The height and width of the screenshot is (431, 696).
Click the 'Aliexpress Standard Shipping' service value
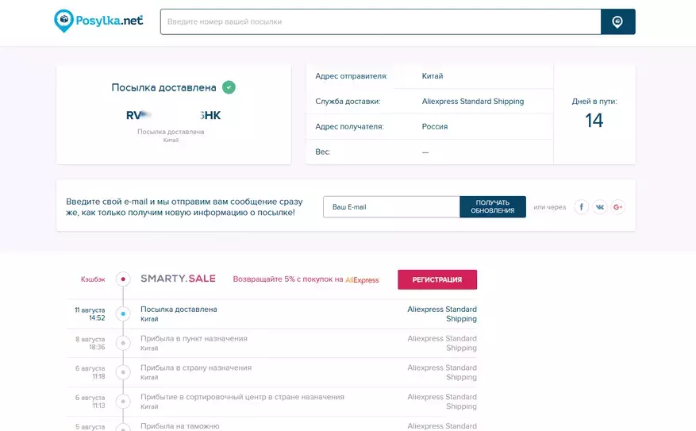pos(473,102)
